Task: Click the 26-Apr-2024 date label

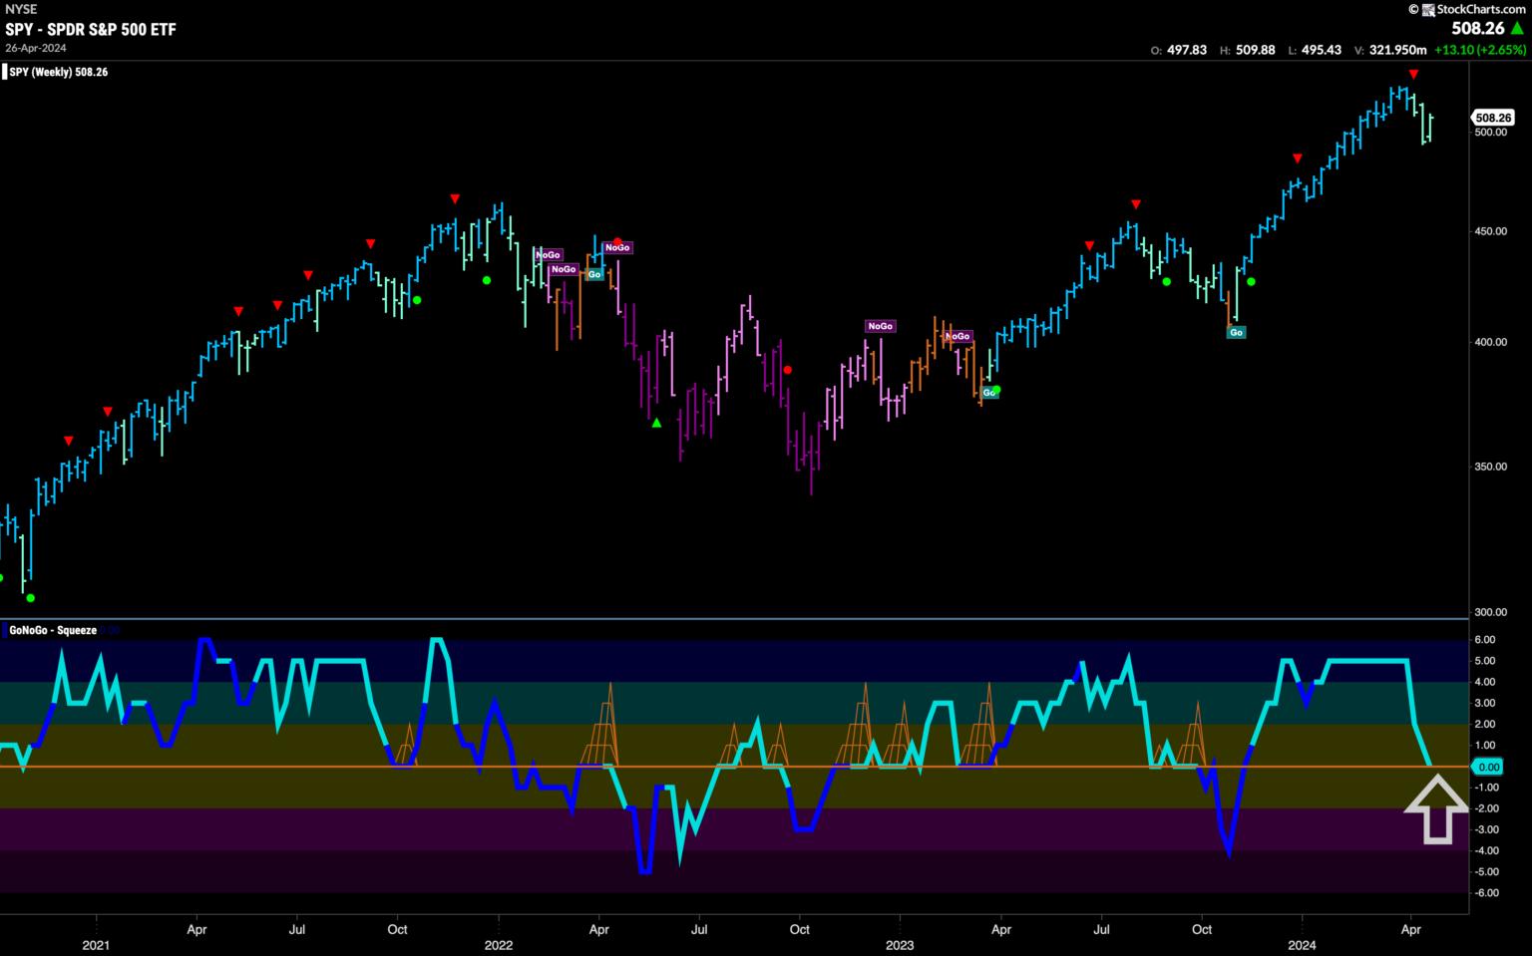Action: pos(35,47)
